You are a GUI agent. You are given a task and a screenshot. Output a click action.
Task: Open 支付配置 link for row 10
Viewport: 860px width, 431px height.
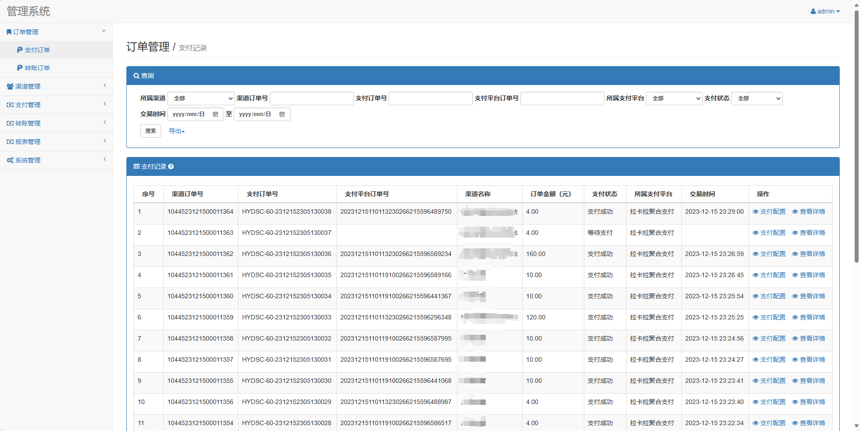pyautogui.click(x=769, y=402)
